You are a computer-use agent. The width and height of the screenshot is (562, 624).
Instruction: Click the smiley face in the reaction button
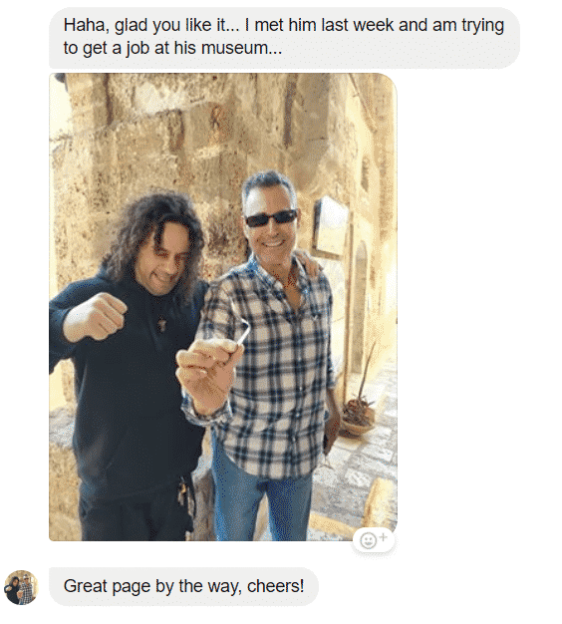(368, 541)
